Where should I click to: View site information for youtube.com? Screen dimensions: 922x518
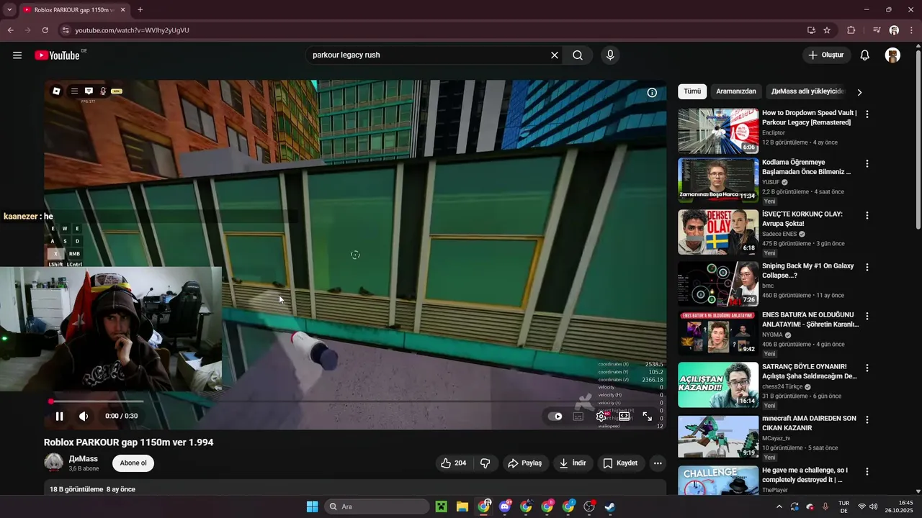click(x=66, y=30)
